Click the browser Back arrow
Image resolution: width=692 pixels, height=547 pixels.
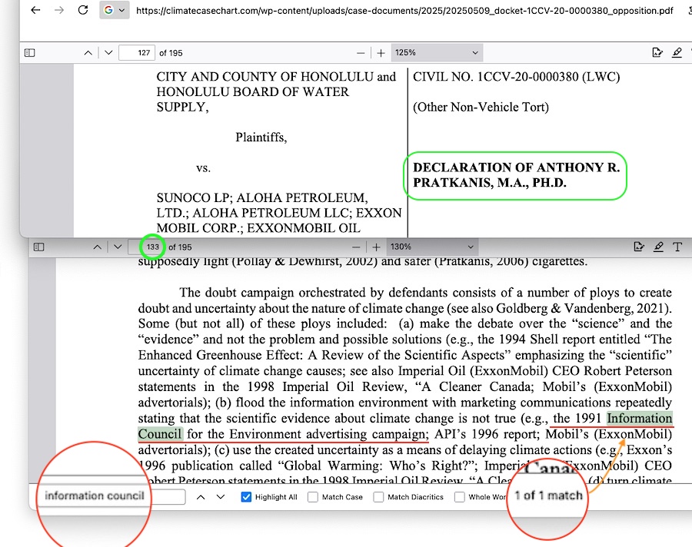(35, 11)
